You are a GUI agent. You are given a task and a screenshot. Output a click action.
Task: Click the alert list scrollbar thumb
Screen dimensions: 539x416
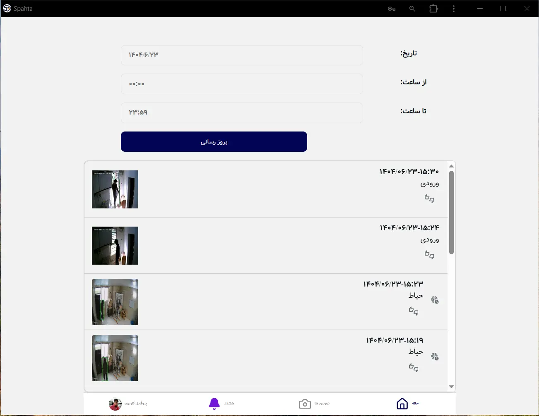tap(451, 212)
